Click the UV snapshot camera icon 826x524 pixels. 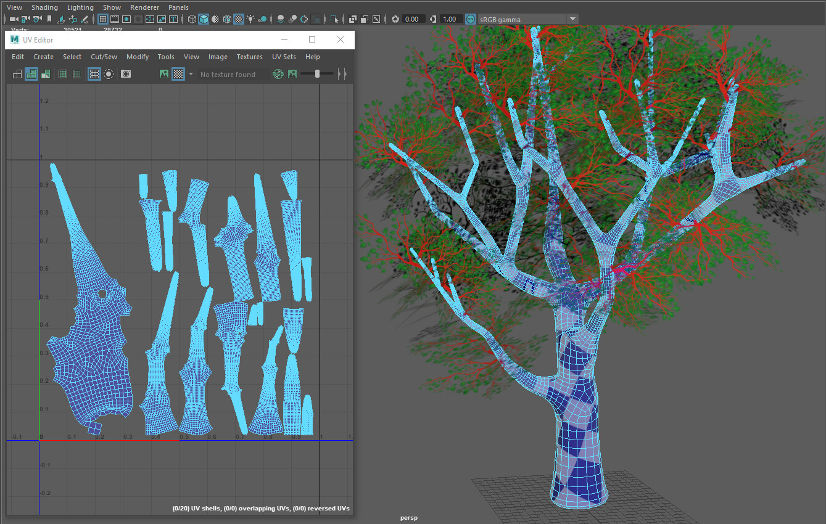(126, 74)
